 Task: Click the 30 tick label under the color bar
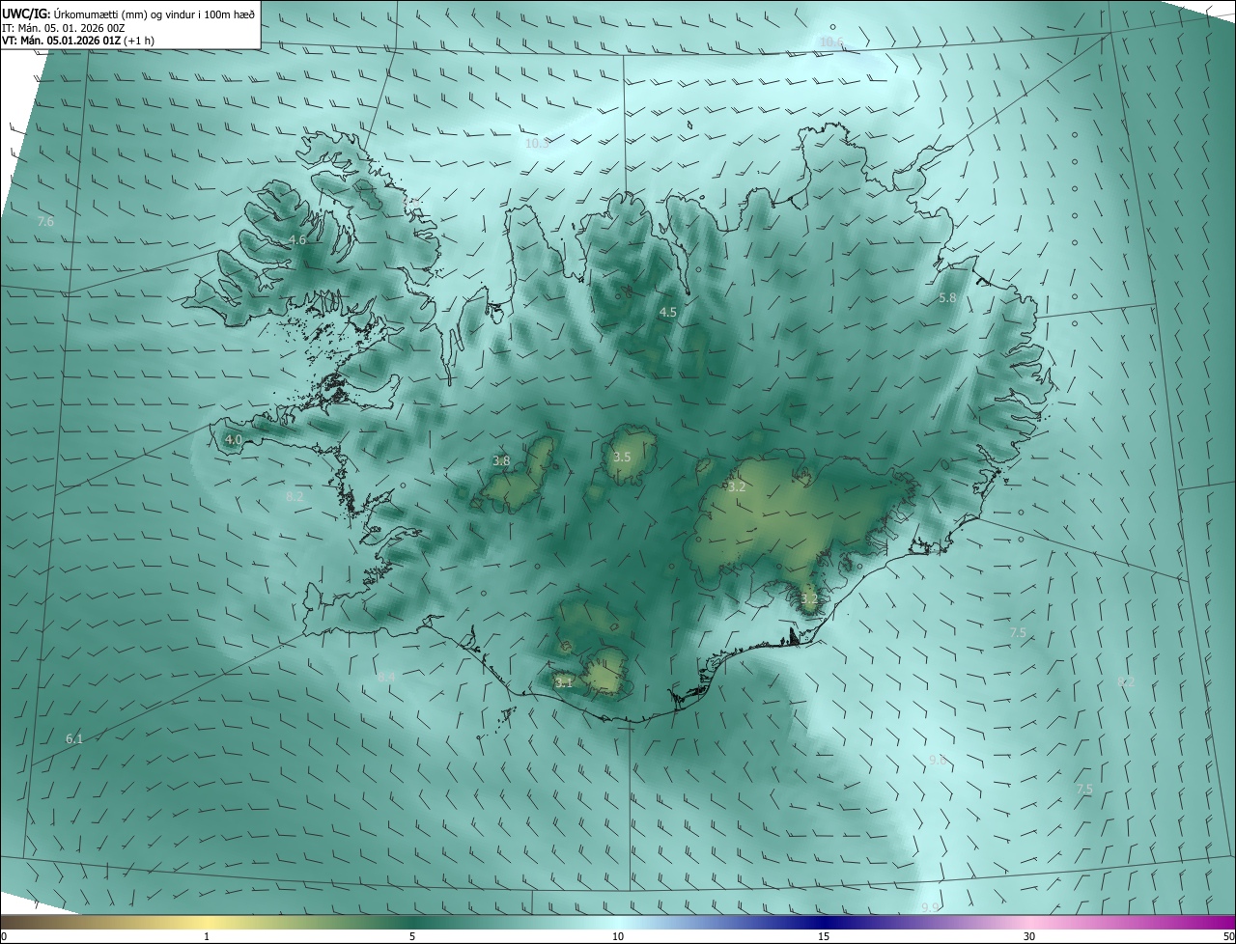(1029, 937)
